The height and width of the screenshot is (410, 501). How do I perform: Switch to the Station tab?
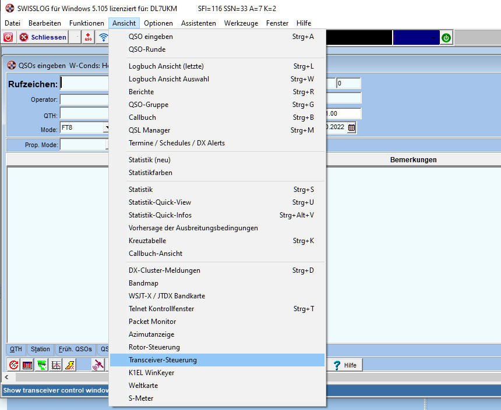click(x=40, y=350)
